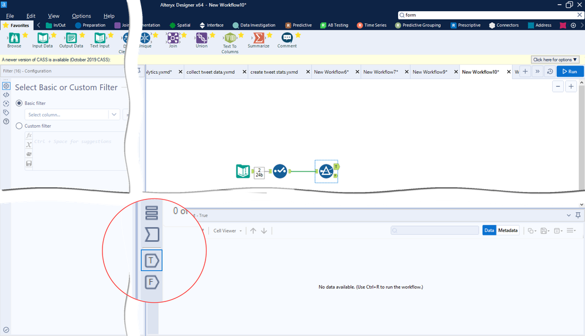Open workflow run history icon

click(x=550, y=71)
